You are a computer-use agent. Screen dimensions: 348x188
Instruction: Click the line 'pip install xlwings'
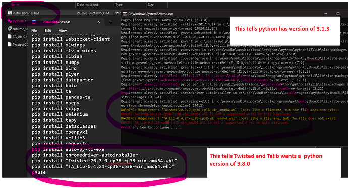58,45
